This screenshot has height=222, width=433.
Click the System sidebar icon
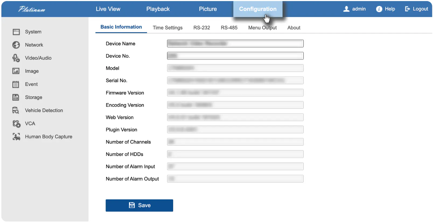16,32
